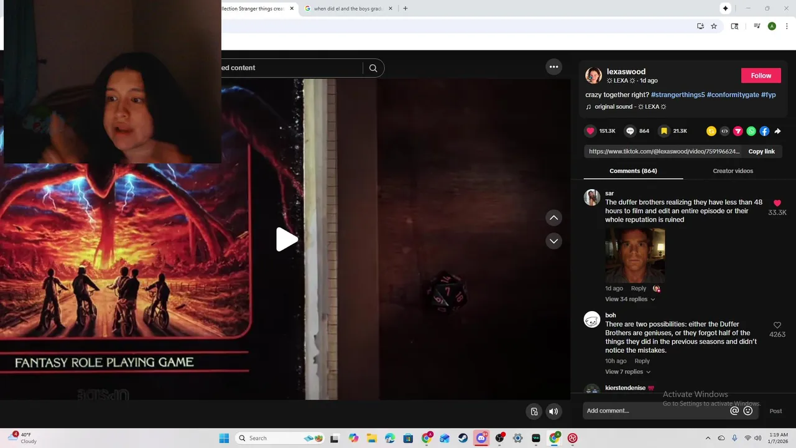This screenshot has height=448, width=796.
Task: Open the clock showing 1:19 AM
Action: pos(779,438)
